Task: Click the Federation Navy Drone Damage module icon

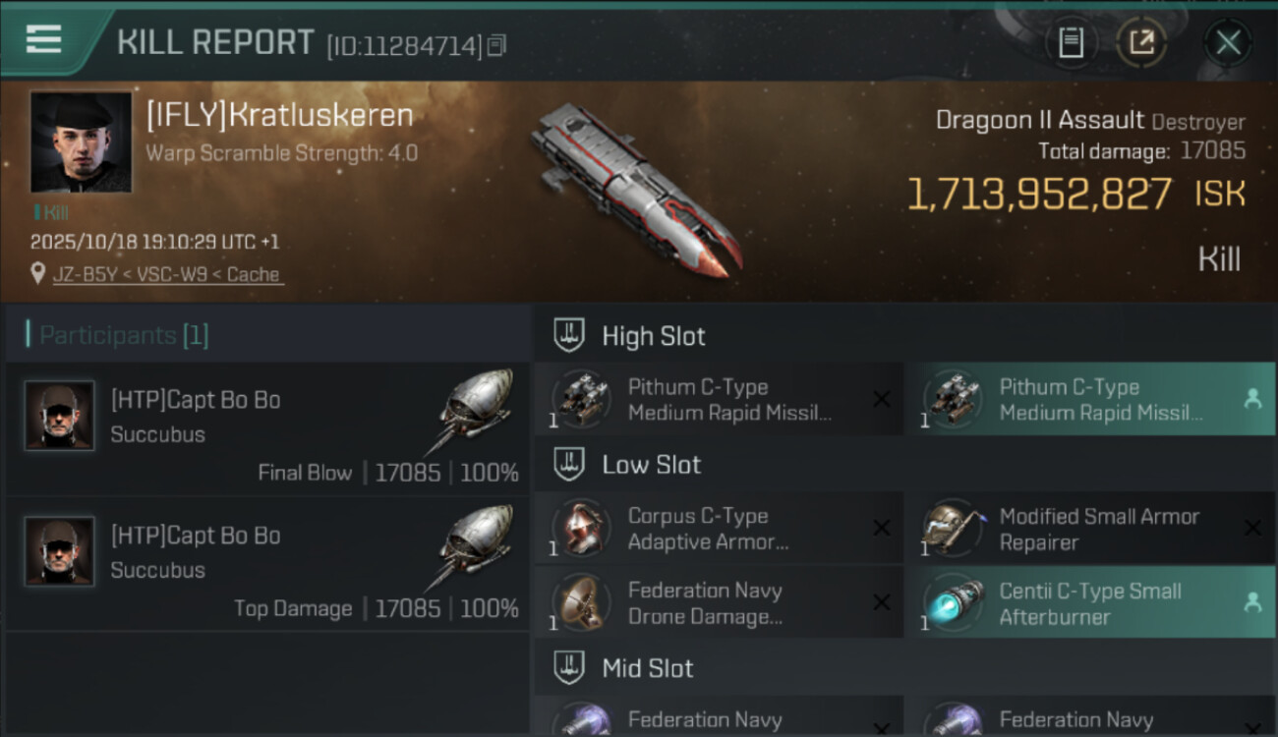Action: [x=581, y=601]
